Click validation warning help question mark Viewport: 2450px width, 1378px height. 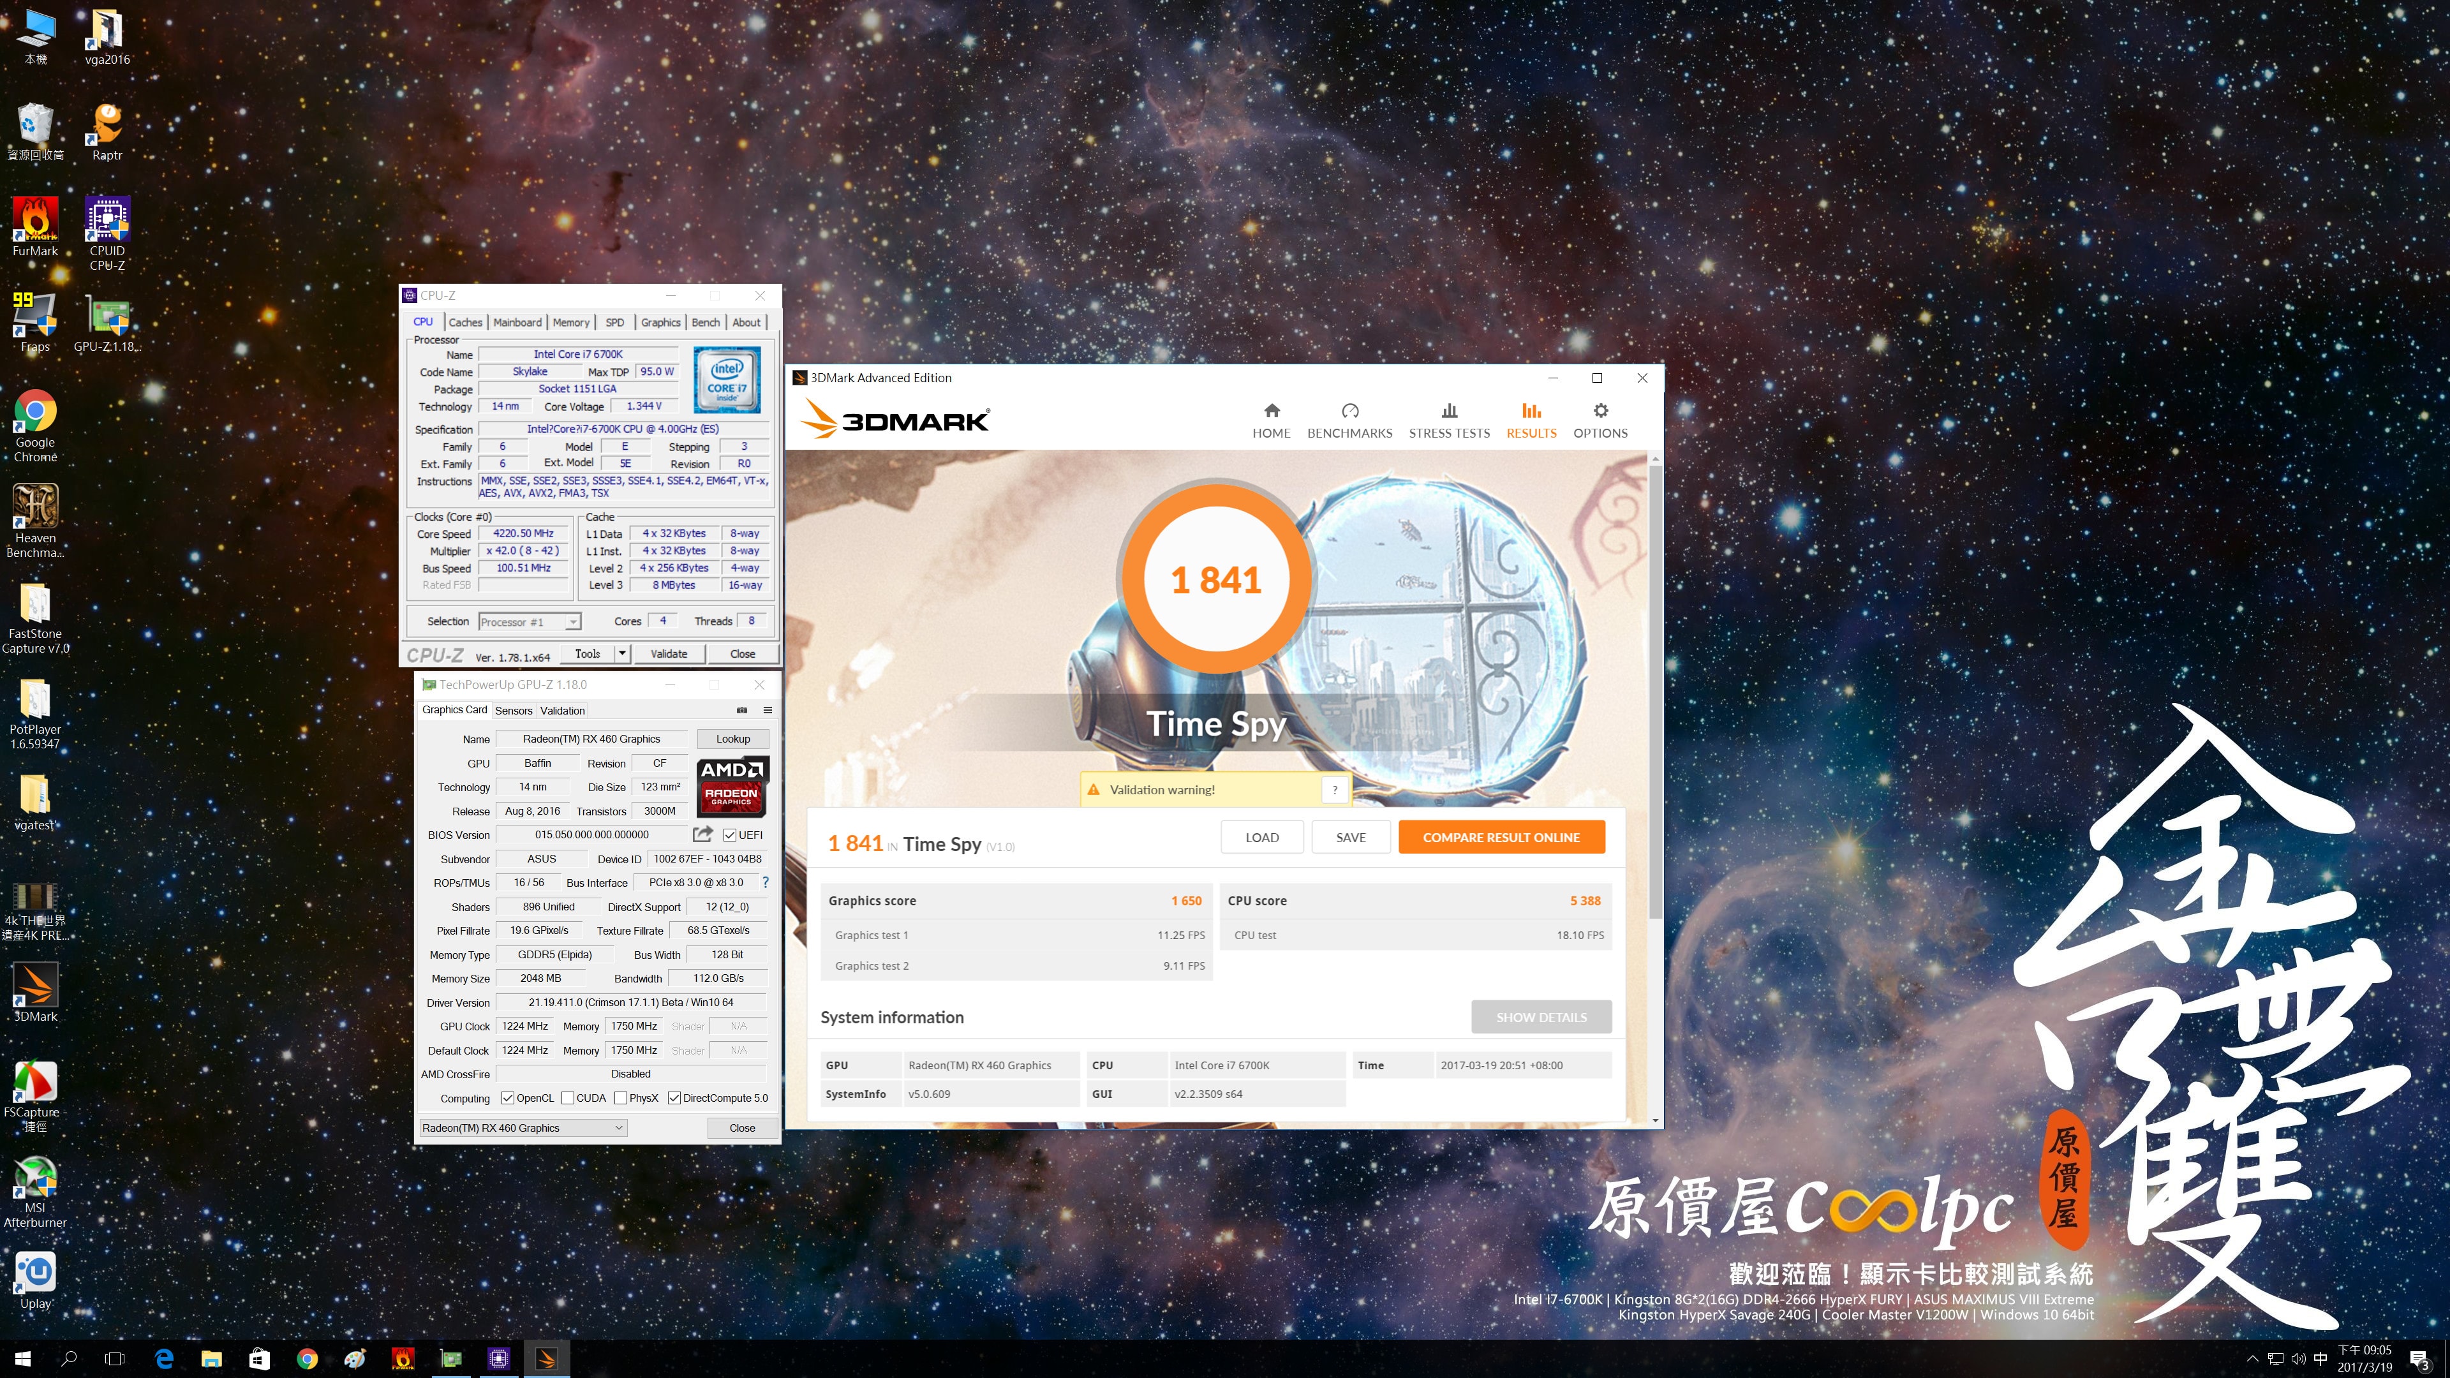pyautogui.click(x=1335, y=789)
